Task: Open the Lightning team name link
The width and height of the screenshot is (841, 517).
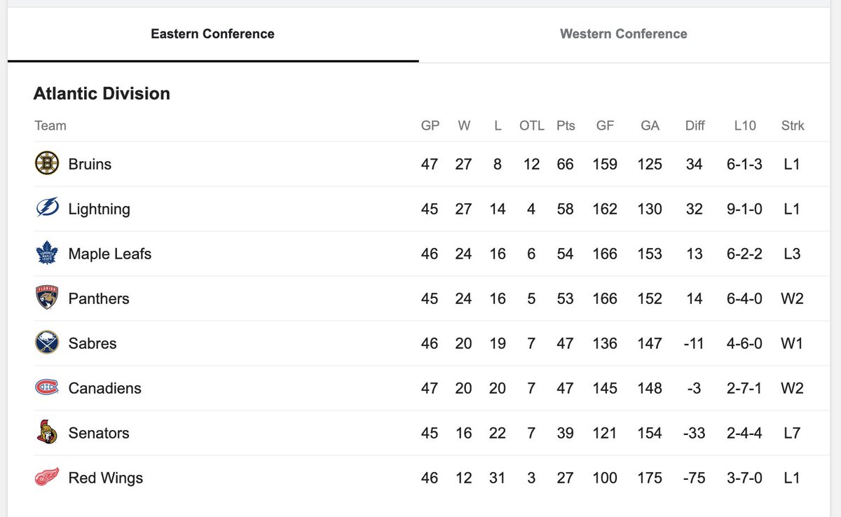Action: [x=99, y=209]
